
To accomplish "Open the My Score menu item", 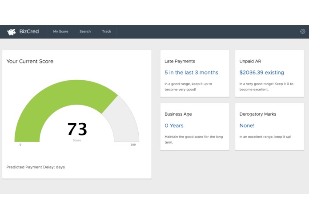I will coord(60,31).
